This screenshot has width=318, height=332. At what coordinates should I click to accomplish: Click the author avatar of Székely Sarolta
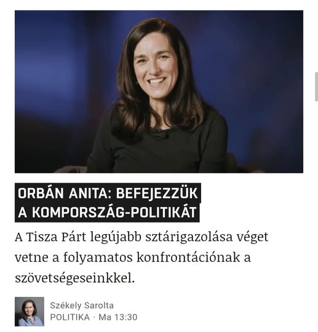point(30,312)
